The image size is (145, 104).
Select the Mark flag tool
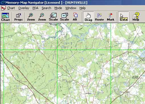[x=111, y=17]
